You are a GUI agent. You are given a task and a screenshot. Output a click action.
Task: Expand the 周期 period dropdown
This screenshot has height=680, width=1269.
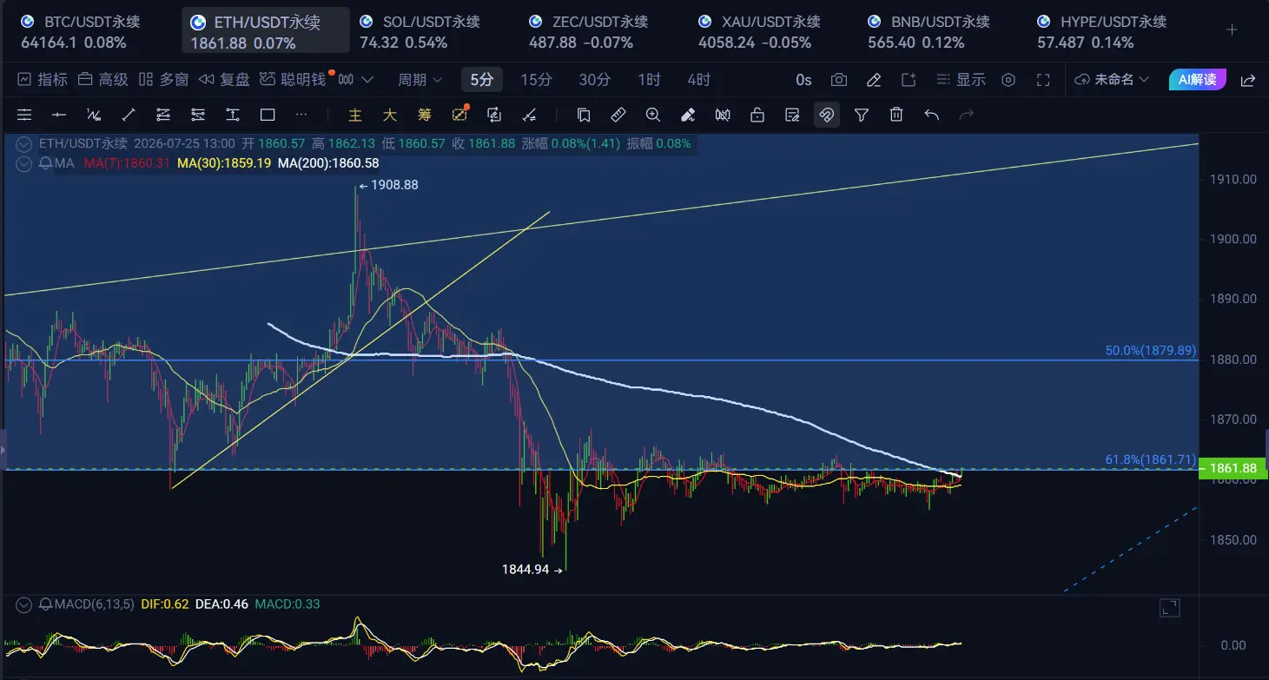pos(420,80)
